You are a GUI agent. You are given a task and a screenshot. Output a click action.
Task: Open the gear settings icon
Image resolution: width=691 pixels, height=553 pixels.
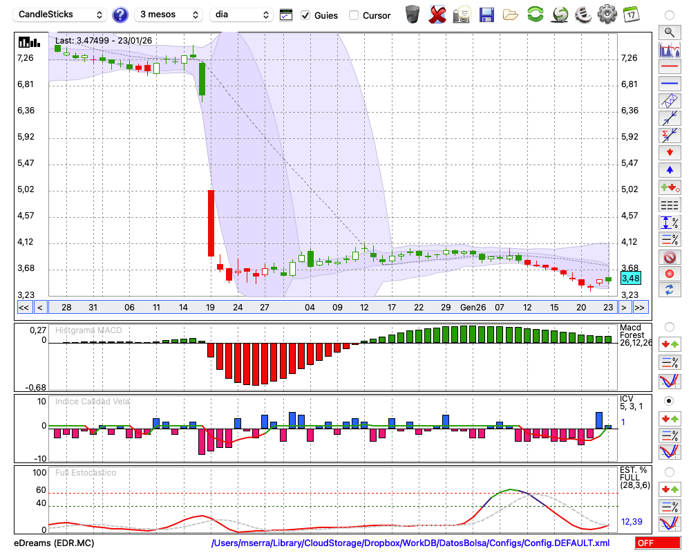[607, 15]
